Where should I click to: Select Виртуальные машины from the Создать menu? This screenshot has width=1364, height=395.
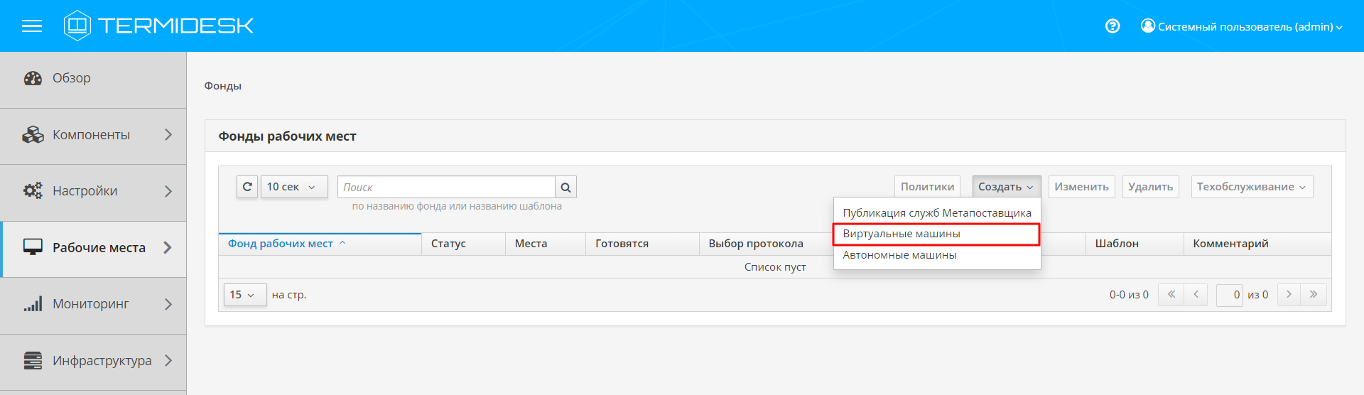pos(901,234)
